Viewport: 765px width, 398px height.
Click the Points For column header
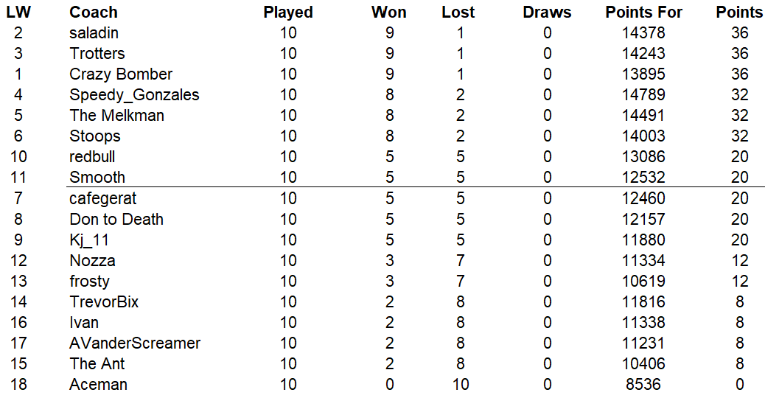[644, 13]
